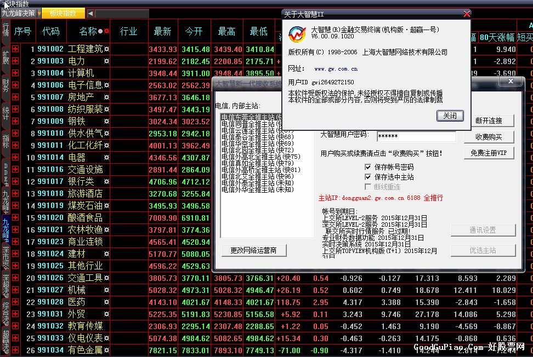Select the 旅游酒店 row name
The height and width of the screenshot is (357, 533).
[85, 193]
